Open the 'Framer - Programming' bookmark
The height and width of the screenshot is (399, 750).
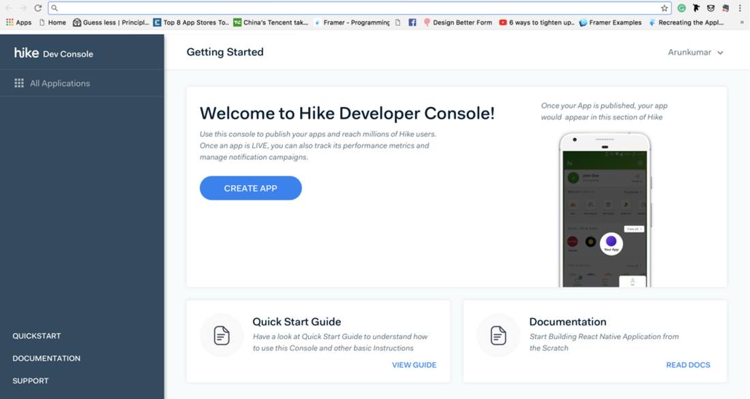tap(352, 22)
